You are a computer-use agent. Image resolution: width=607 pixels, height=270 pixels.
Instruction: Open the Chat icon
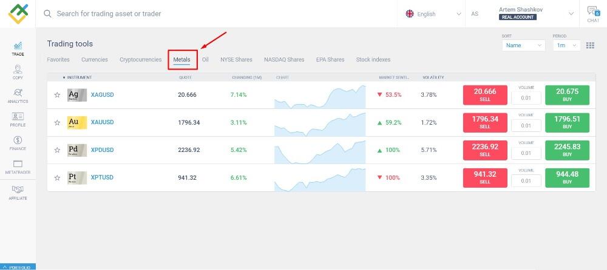coord(593,14)
